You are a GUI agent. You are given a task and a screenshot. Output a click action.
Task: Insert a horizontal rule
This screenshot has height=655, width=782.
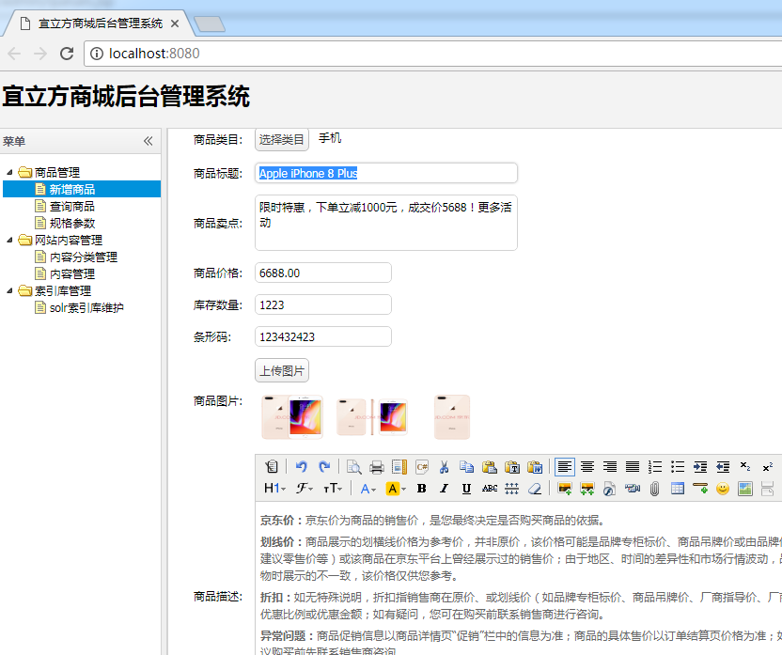tap(700, 489)
